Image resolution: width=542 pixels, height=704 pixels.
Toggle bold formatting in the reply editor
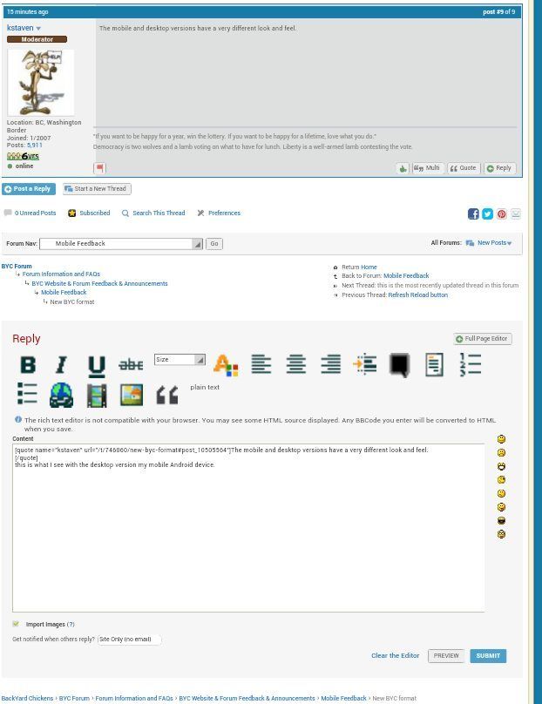click(28, 365)
